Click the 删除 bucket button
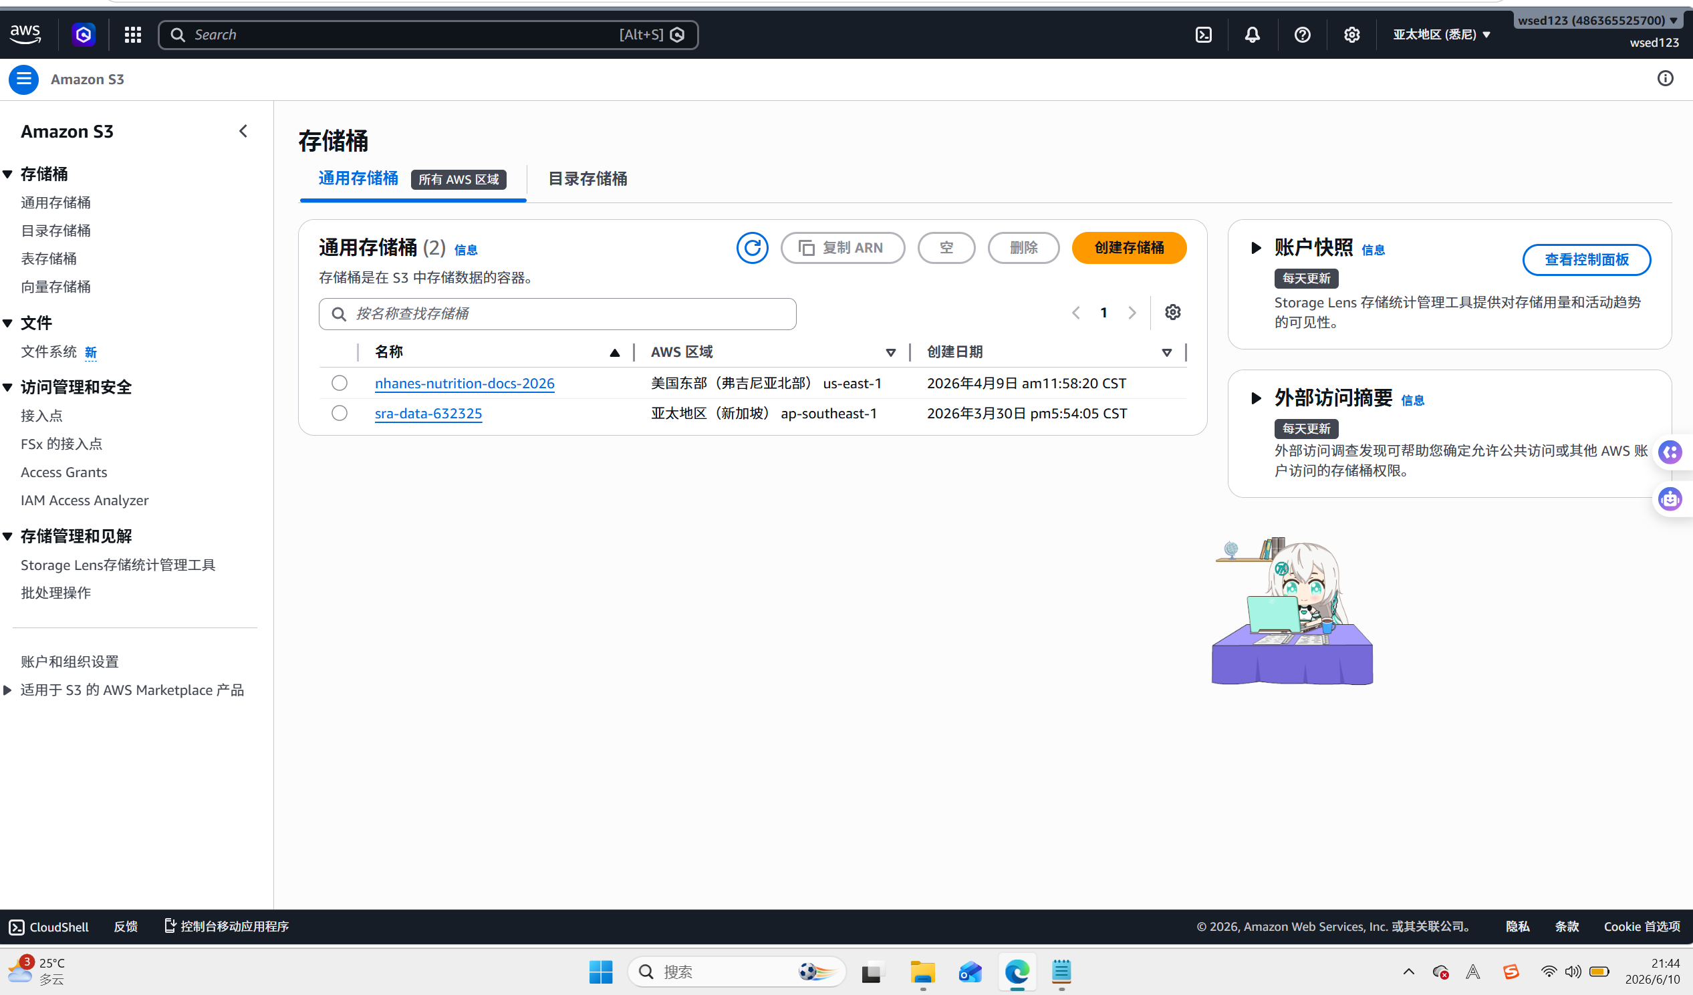1693x995 pixels. click(1024, 248)
